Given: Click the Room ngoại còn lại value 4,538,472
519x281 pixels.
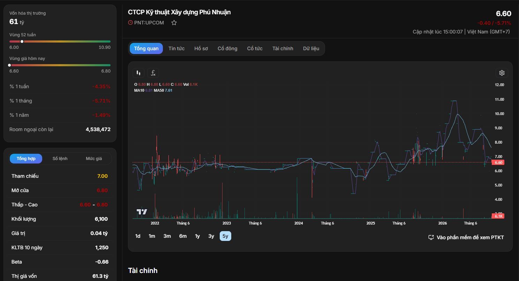Looking at the screenshot, I should tap(98, 129).
